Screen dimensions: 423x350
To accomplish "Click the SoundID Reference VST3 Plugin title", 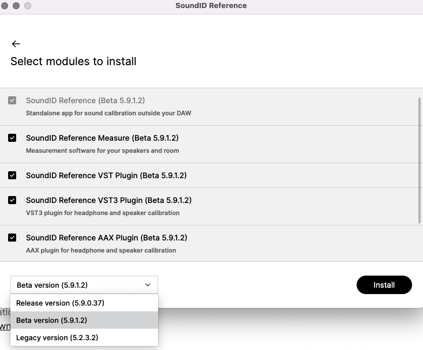I will (108, 200).
